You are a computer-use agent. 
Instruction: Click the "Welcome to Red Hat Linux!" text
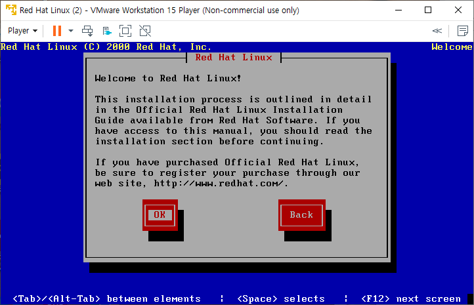pos(168,79)
